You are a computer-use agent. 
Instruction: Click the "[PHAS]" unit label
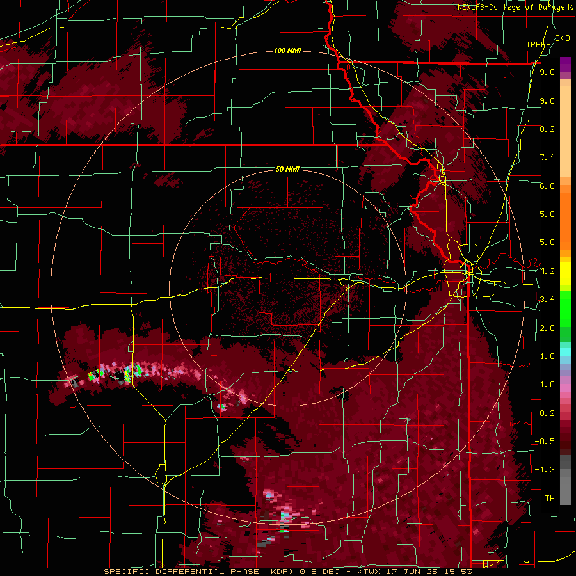(541, 44)
